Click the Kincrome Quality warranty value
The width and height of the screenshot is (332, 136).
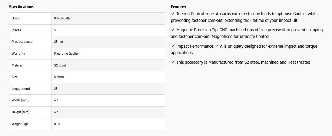click(66, 53)
